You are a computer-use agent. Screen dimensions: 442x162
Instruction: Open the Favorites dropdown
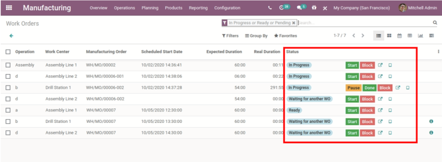click(286, 36)
